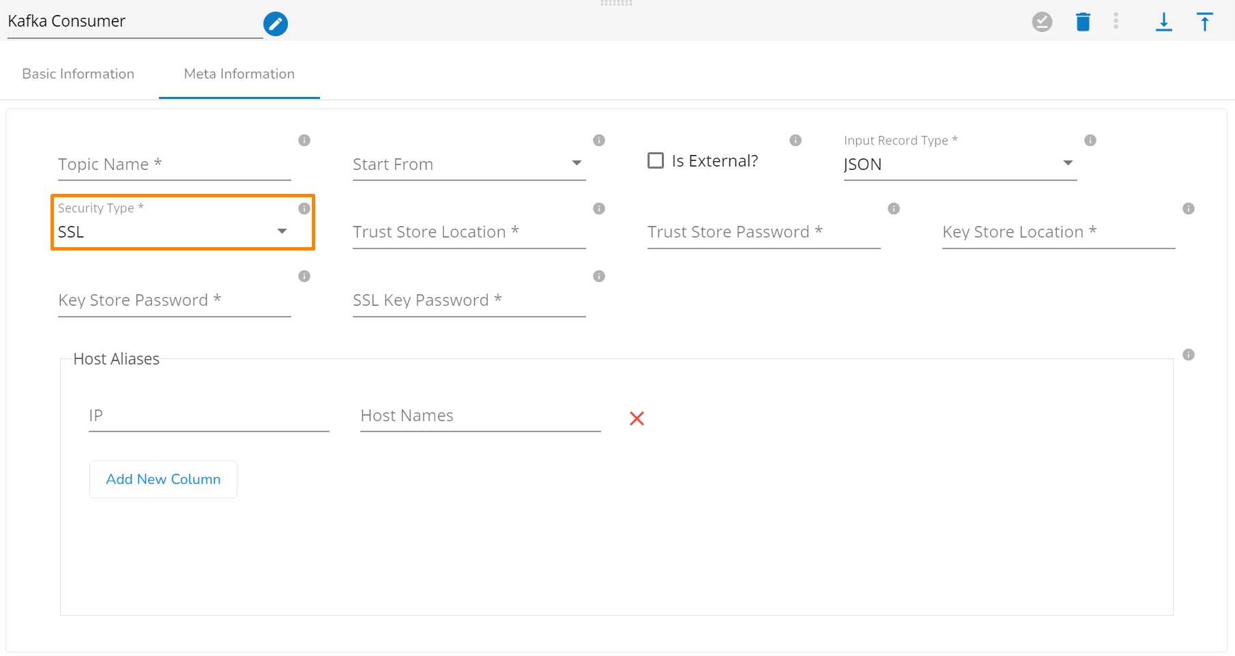This screenshot has height=656, width=1235.
Task: Remove host alias row with red X
Action: click(637, 418)
